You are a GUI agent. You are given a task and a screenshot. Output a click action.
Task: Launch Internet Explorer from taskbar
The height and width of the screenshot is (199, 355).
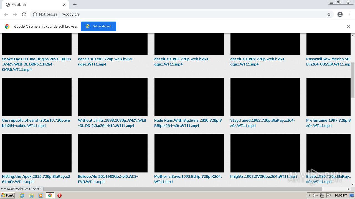pos(22,195)
